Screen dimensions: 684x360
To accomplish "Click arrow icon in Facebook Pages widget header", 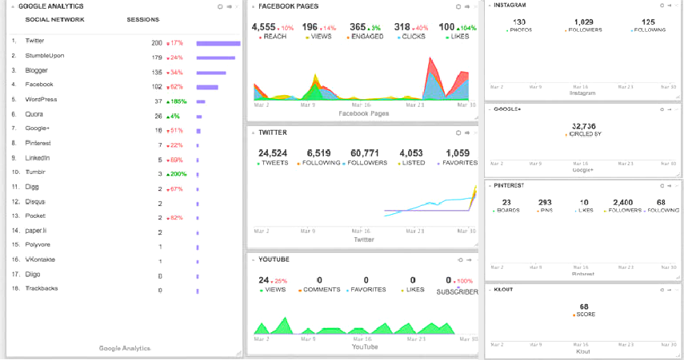I will click(467, 6).
